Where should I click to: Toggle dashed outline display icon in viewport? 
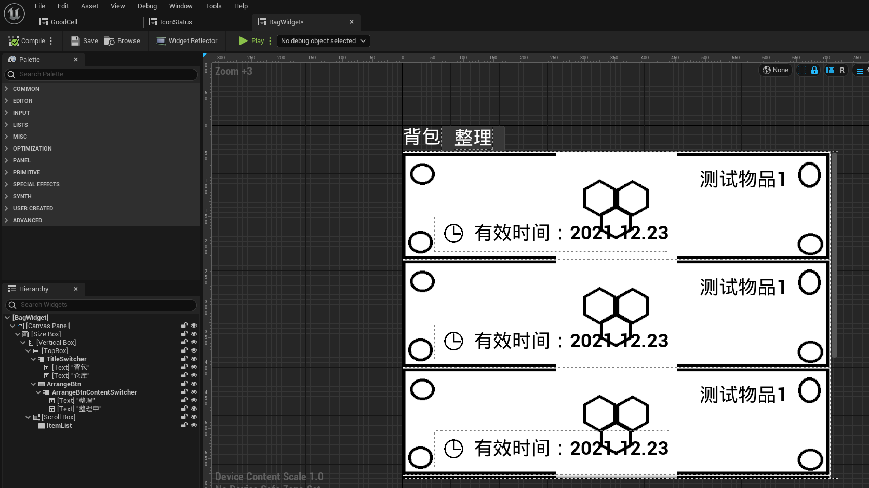point(802,70)
